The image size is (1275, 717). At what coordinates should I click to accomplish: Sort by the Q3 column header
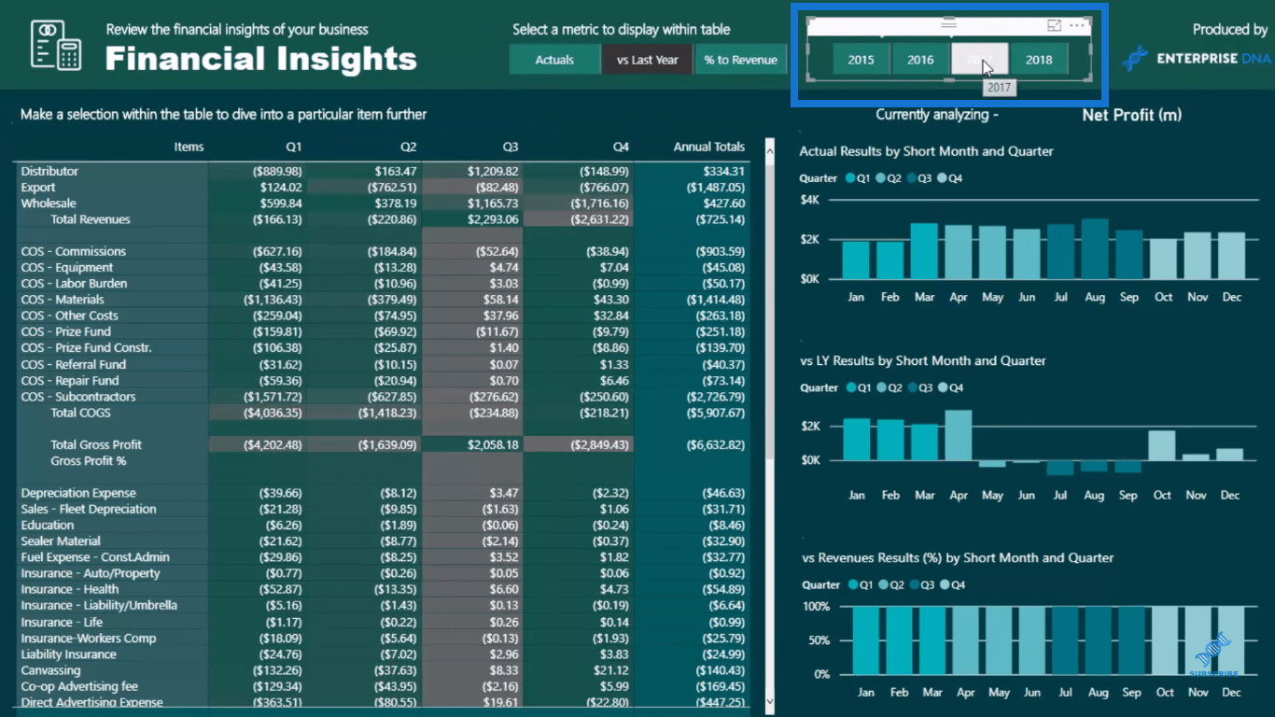[510, 147]
